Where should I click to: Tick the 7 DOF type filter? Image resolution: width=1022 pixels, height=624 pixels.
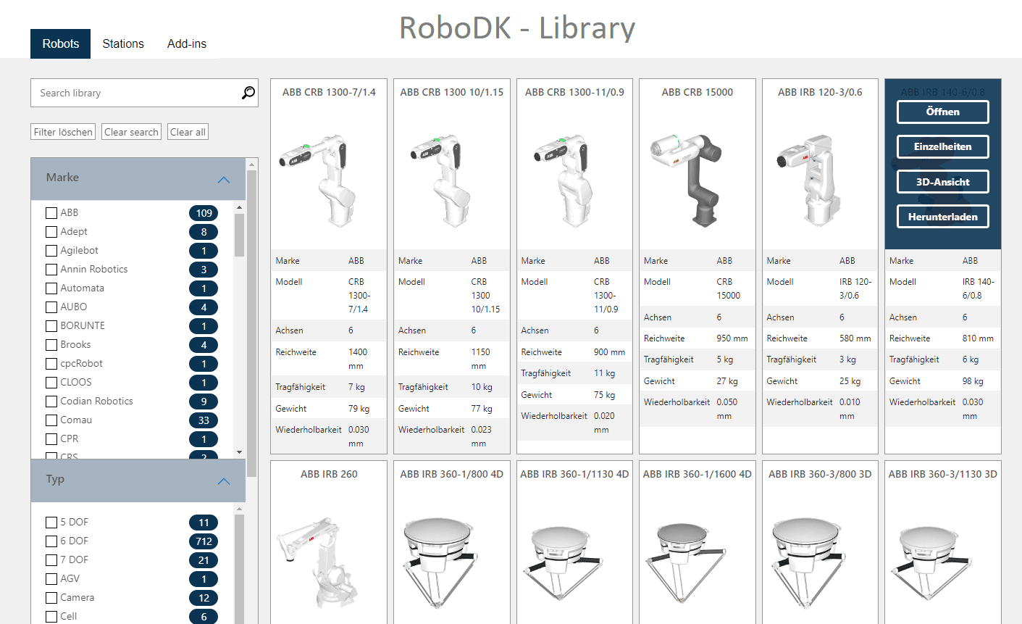point(51,560)
